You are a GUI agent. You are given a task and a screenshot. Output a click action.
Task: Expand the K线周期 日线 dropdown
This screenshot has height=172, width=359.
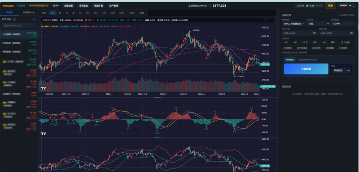[x=318, y=24]
